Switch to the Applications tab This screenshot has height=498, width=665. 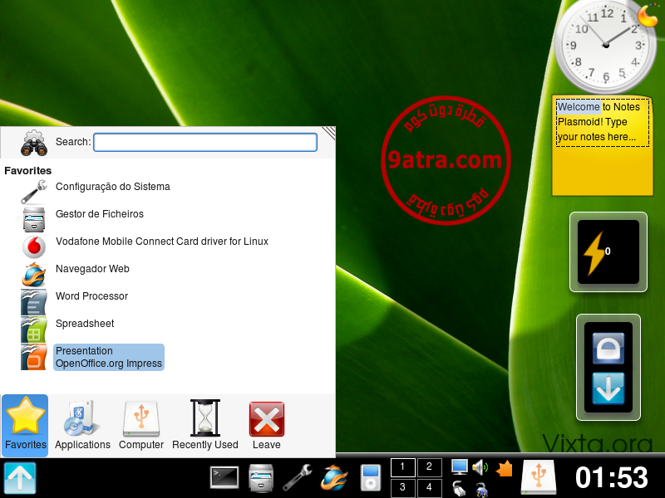[82, 425]
